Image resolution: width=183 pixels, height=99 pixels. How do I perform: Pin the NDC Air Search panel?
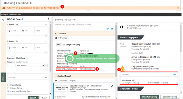pos(48,19)
